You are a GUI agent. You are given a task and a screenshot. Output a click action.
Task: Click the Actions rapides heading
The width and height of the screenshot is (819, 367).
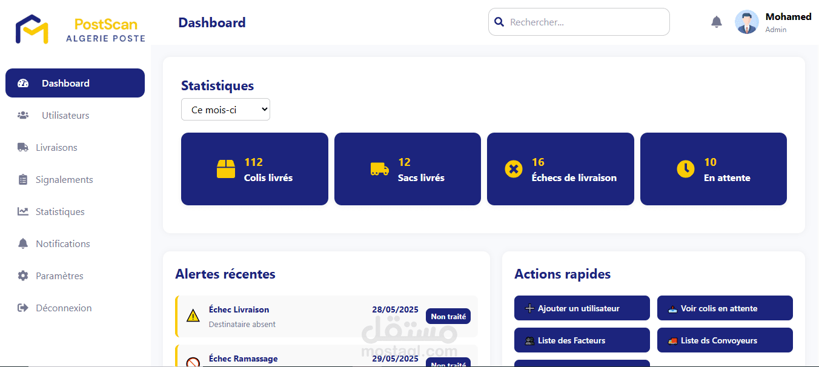(562, 274)
